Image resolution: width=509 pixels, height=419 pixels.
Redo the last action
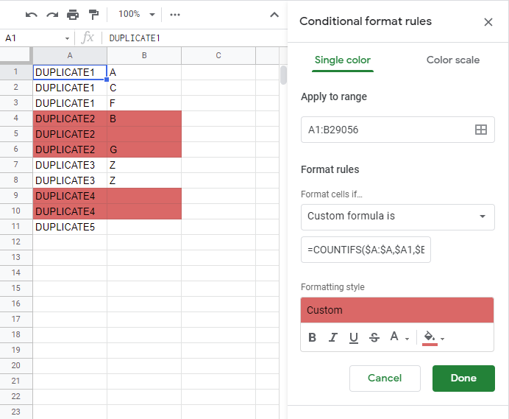coord(52,15)
